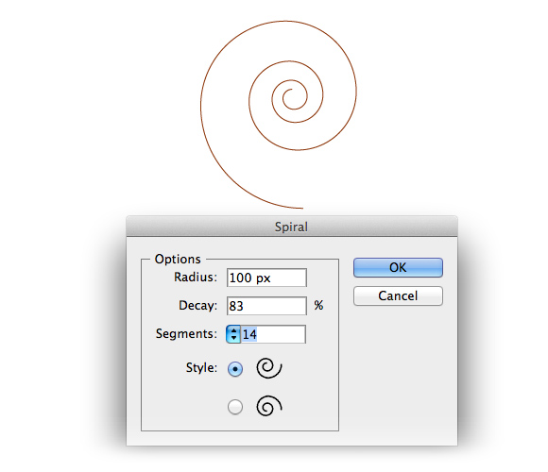Select the second spiral direction style icon
Viewport: 548px width, 472px height.
click(269, 406)
